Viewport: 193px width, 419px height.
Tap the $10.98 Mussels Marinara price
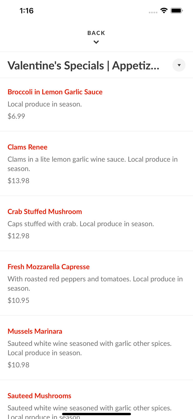18,365
